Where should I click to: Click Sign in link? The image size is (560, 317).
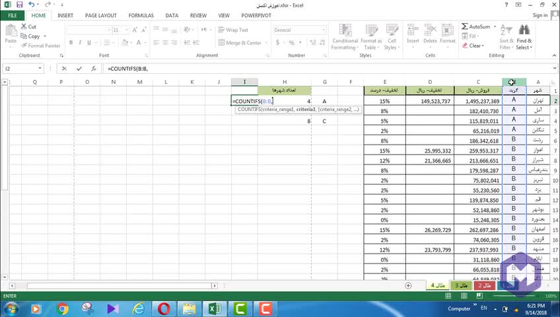[540, 15]
